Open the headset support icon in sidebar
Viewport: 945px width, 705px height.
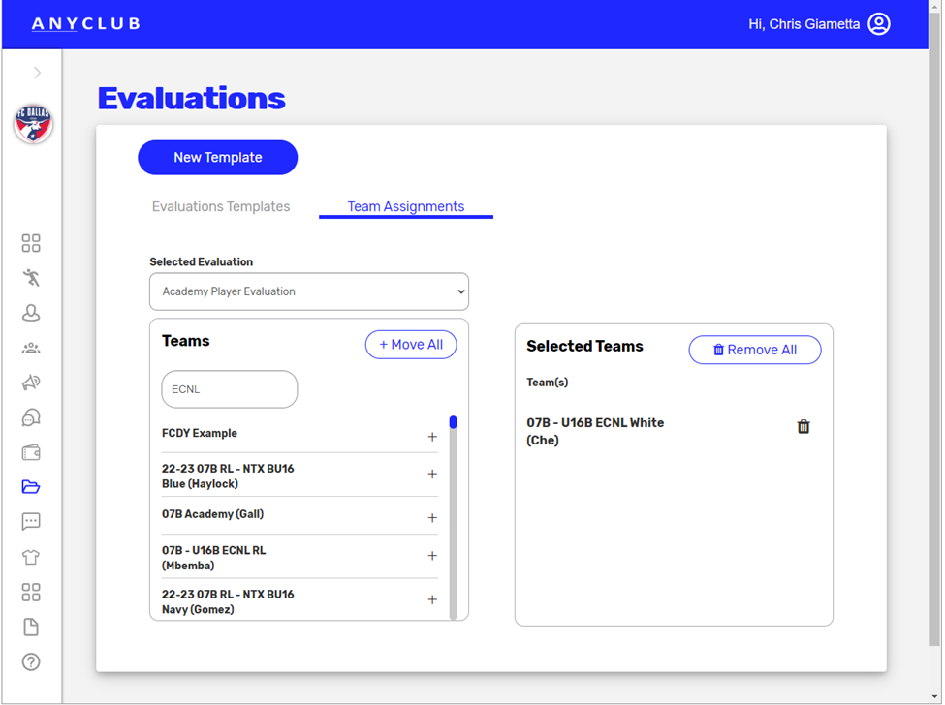click(31, 417)
